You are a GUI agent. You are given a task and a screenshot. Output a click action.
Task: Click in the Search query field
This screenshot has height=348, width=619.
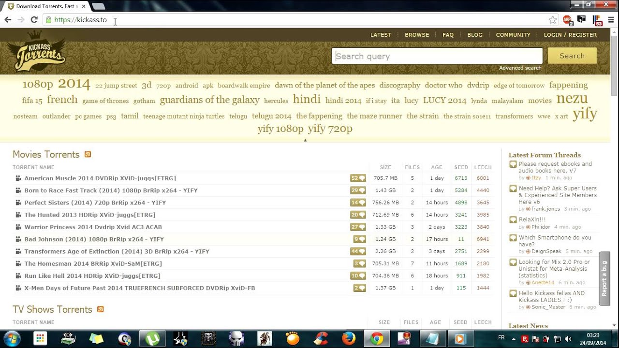click(x=437, y=56)
